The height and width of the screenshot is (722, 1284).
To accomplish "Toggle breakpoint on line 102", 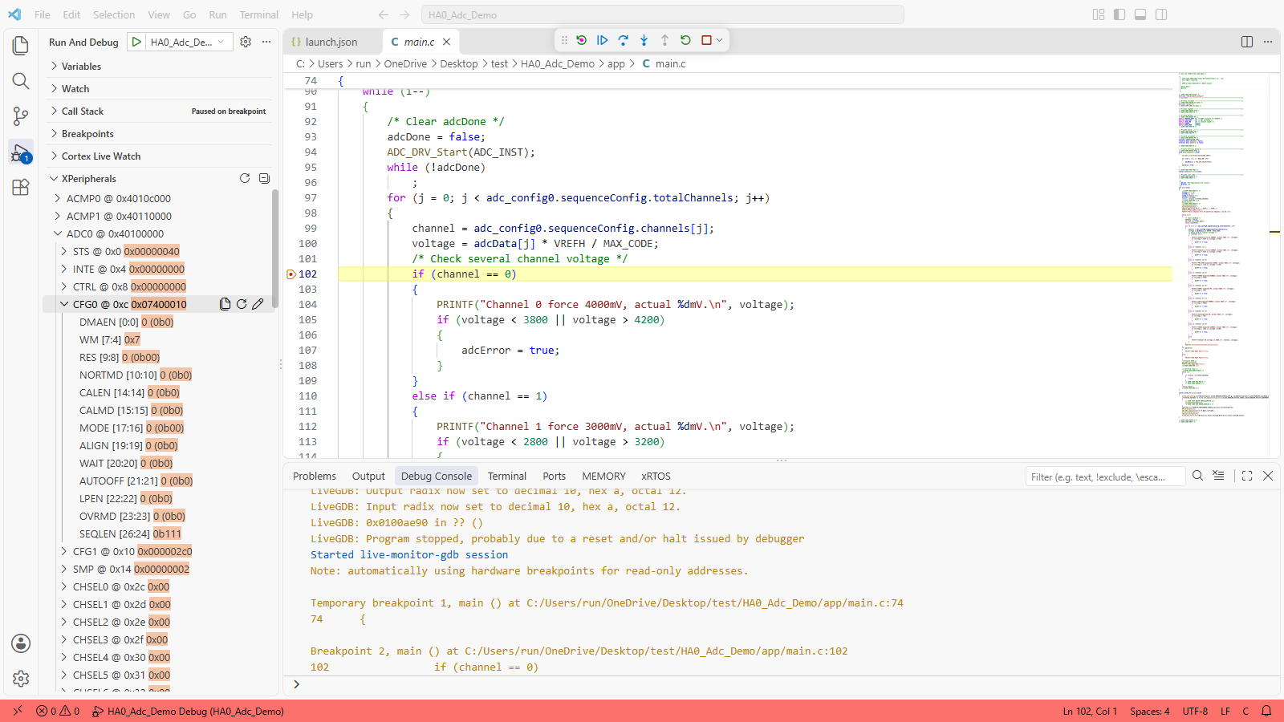I will (291, 274).
